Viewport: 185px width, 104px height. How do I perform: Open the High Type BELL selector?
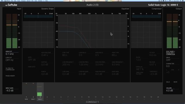(x=114, y=55)
